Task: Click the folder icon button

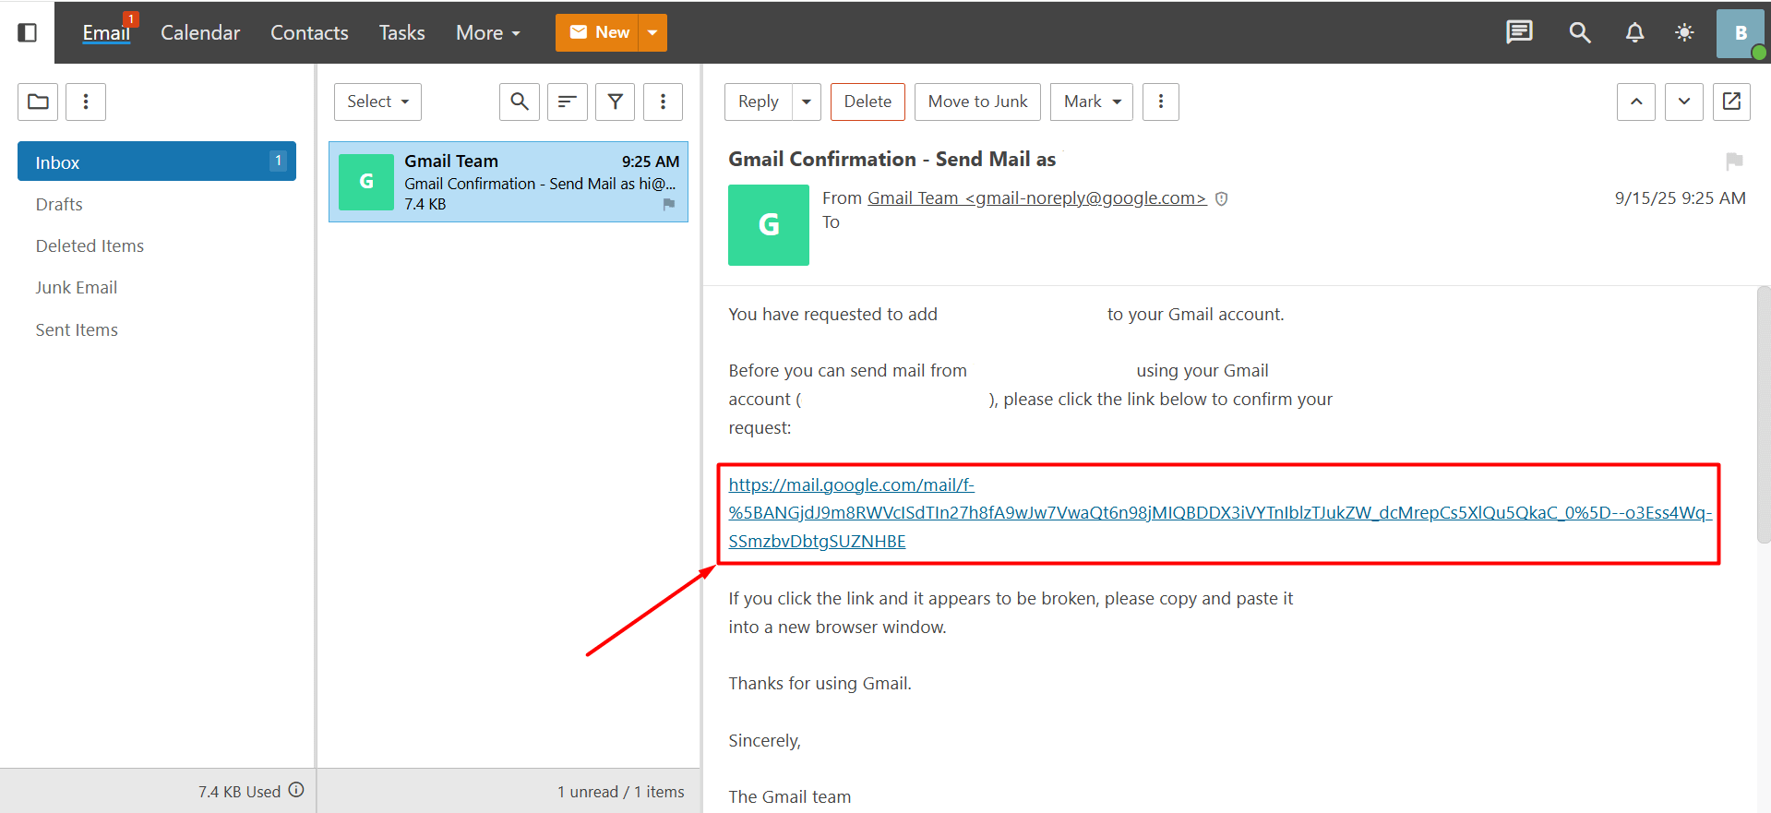Action: (38, 102)
